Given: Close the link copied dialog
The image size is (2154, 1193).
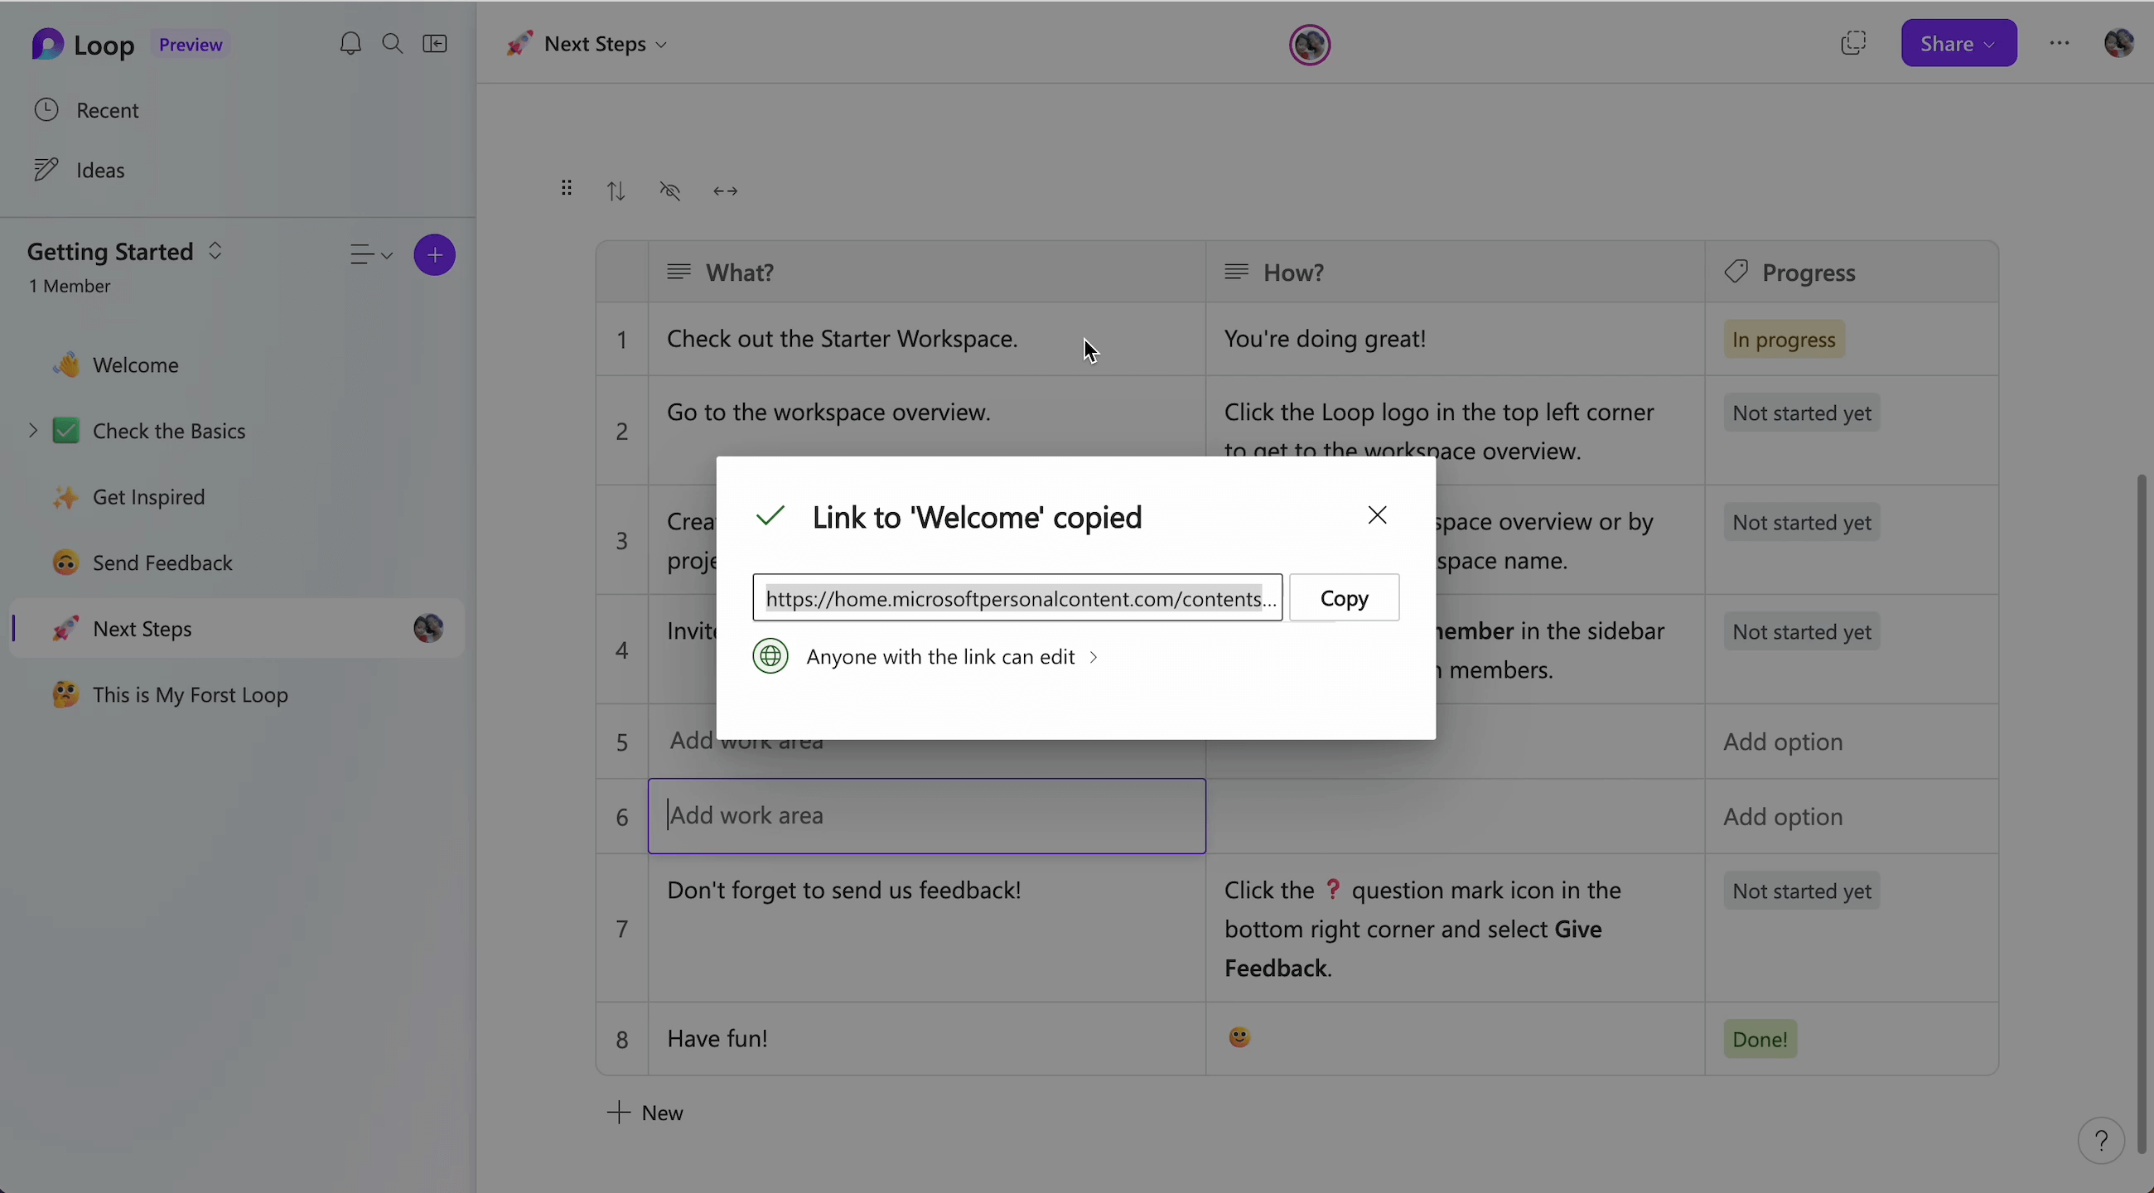Looking at the screenshot, I should [x=1377, y=515].
